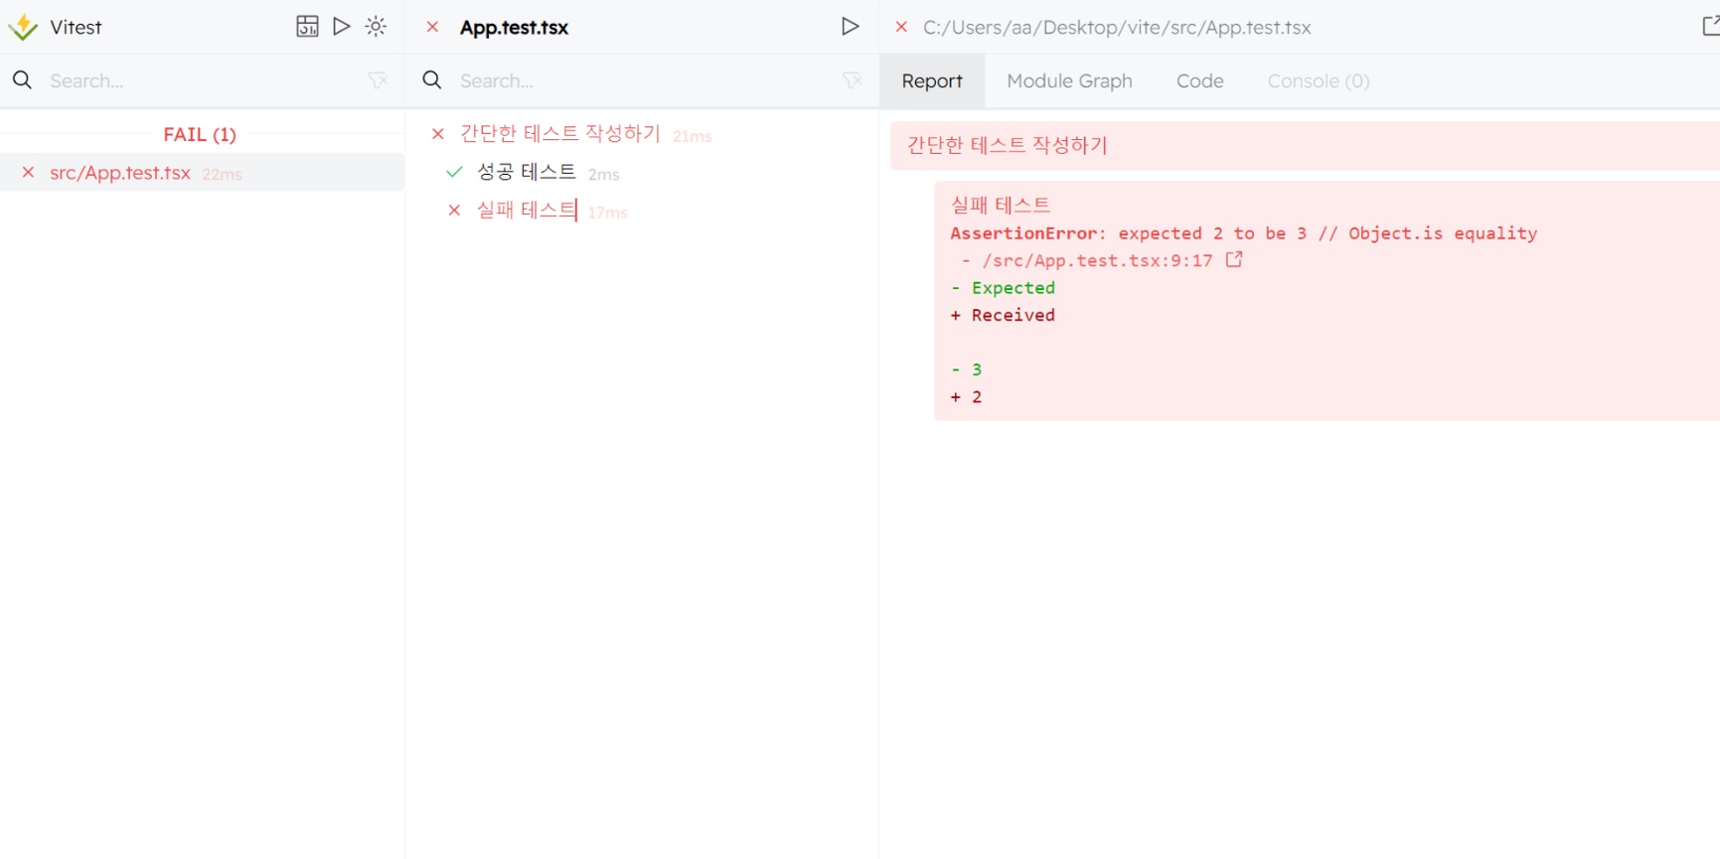Image resolution: width=1720 pixels, height=859 pixels.
Task: Click the 17ms duration of 실패 테스트
Action: click(607, 213)
